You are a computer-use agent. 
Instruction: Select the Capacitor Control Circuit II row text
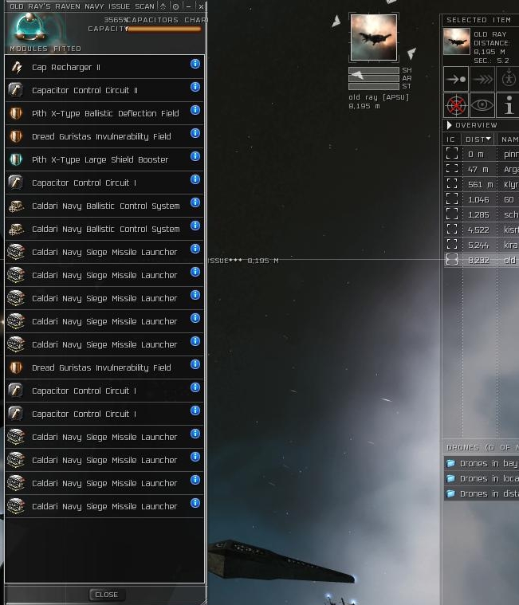point(85,90)
